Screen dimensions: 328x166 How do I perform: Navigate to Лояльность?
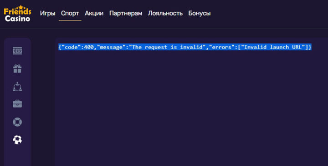[165, 13]
